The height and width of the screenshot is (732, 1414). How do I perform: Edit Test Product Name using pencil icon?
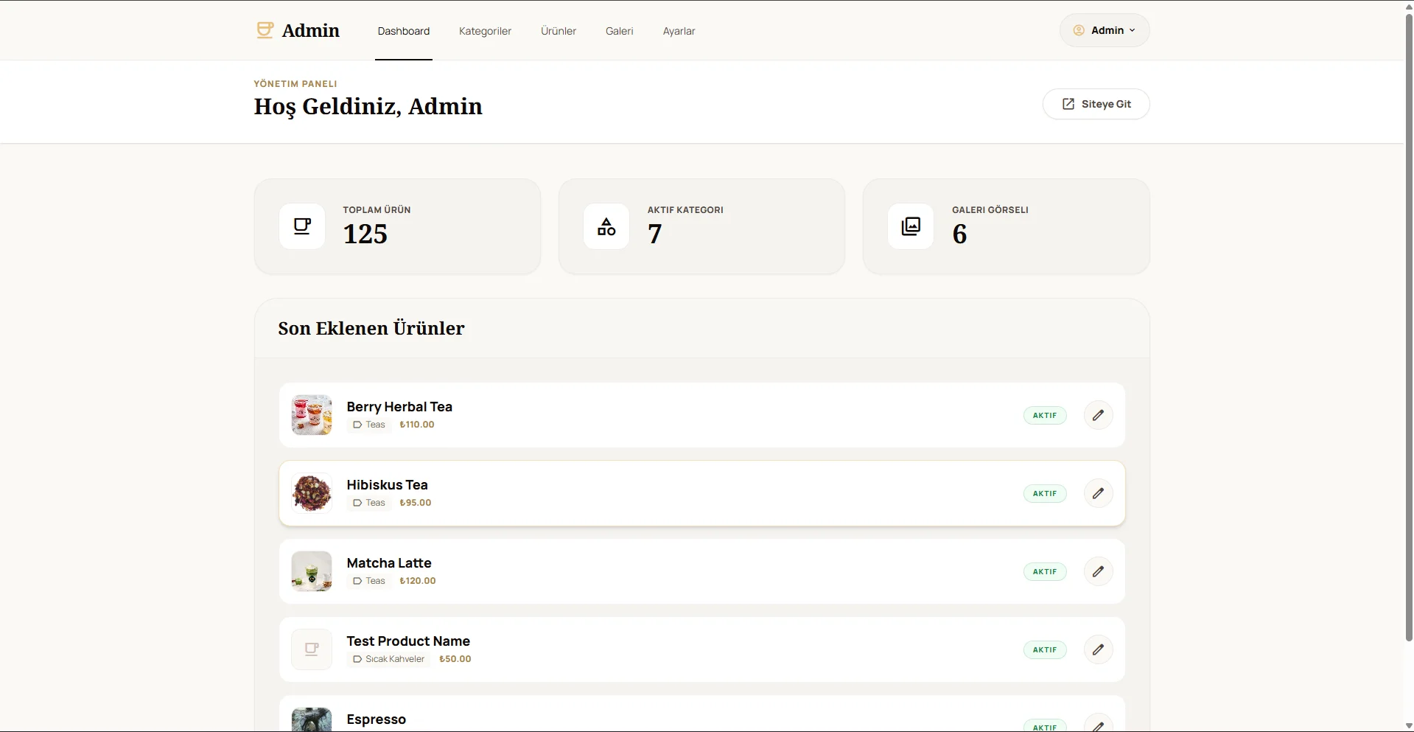(1098, 649)
